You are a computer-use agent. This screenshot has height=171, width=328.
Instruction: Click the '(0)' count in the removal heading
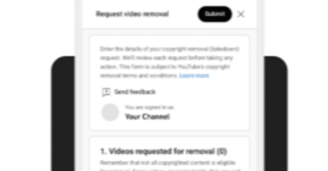[222, 151]
